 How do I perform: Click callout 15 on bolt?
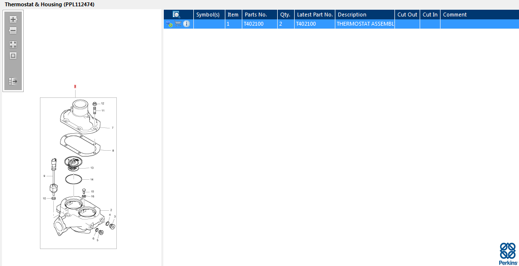click(x=93, y=191)
